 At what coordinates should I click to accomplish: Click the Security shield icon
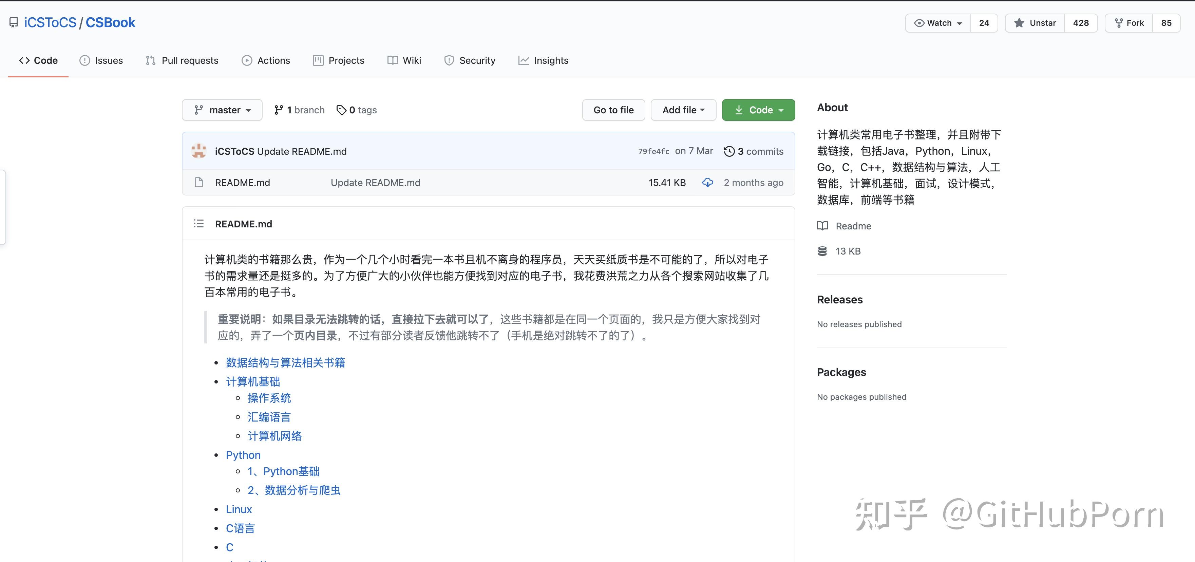click(x=448, y=60)
